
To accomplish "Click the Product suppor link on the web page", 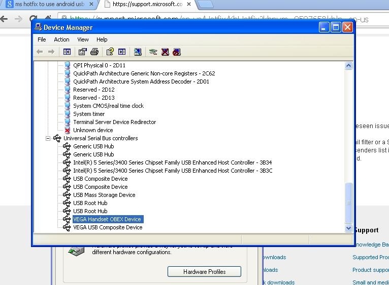I will 371,270.
